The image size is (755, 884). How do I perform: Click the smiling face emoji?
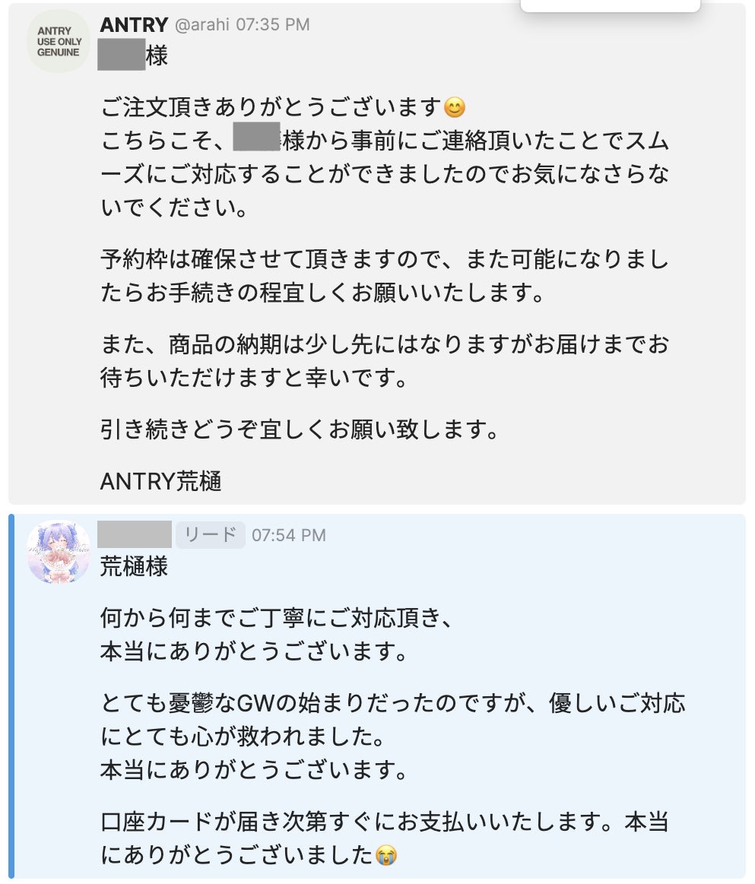(x=453, y=108)
